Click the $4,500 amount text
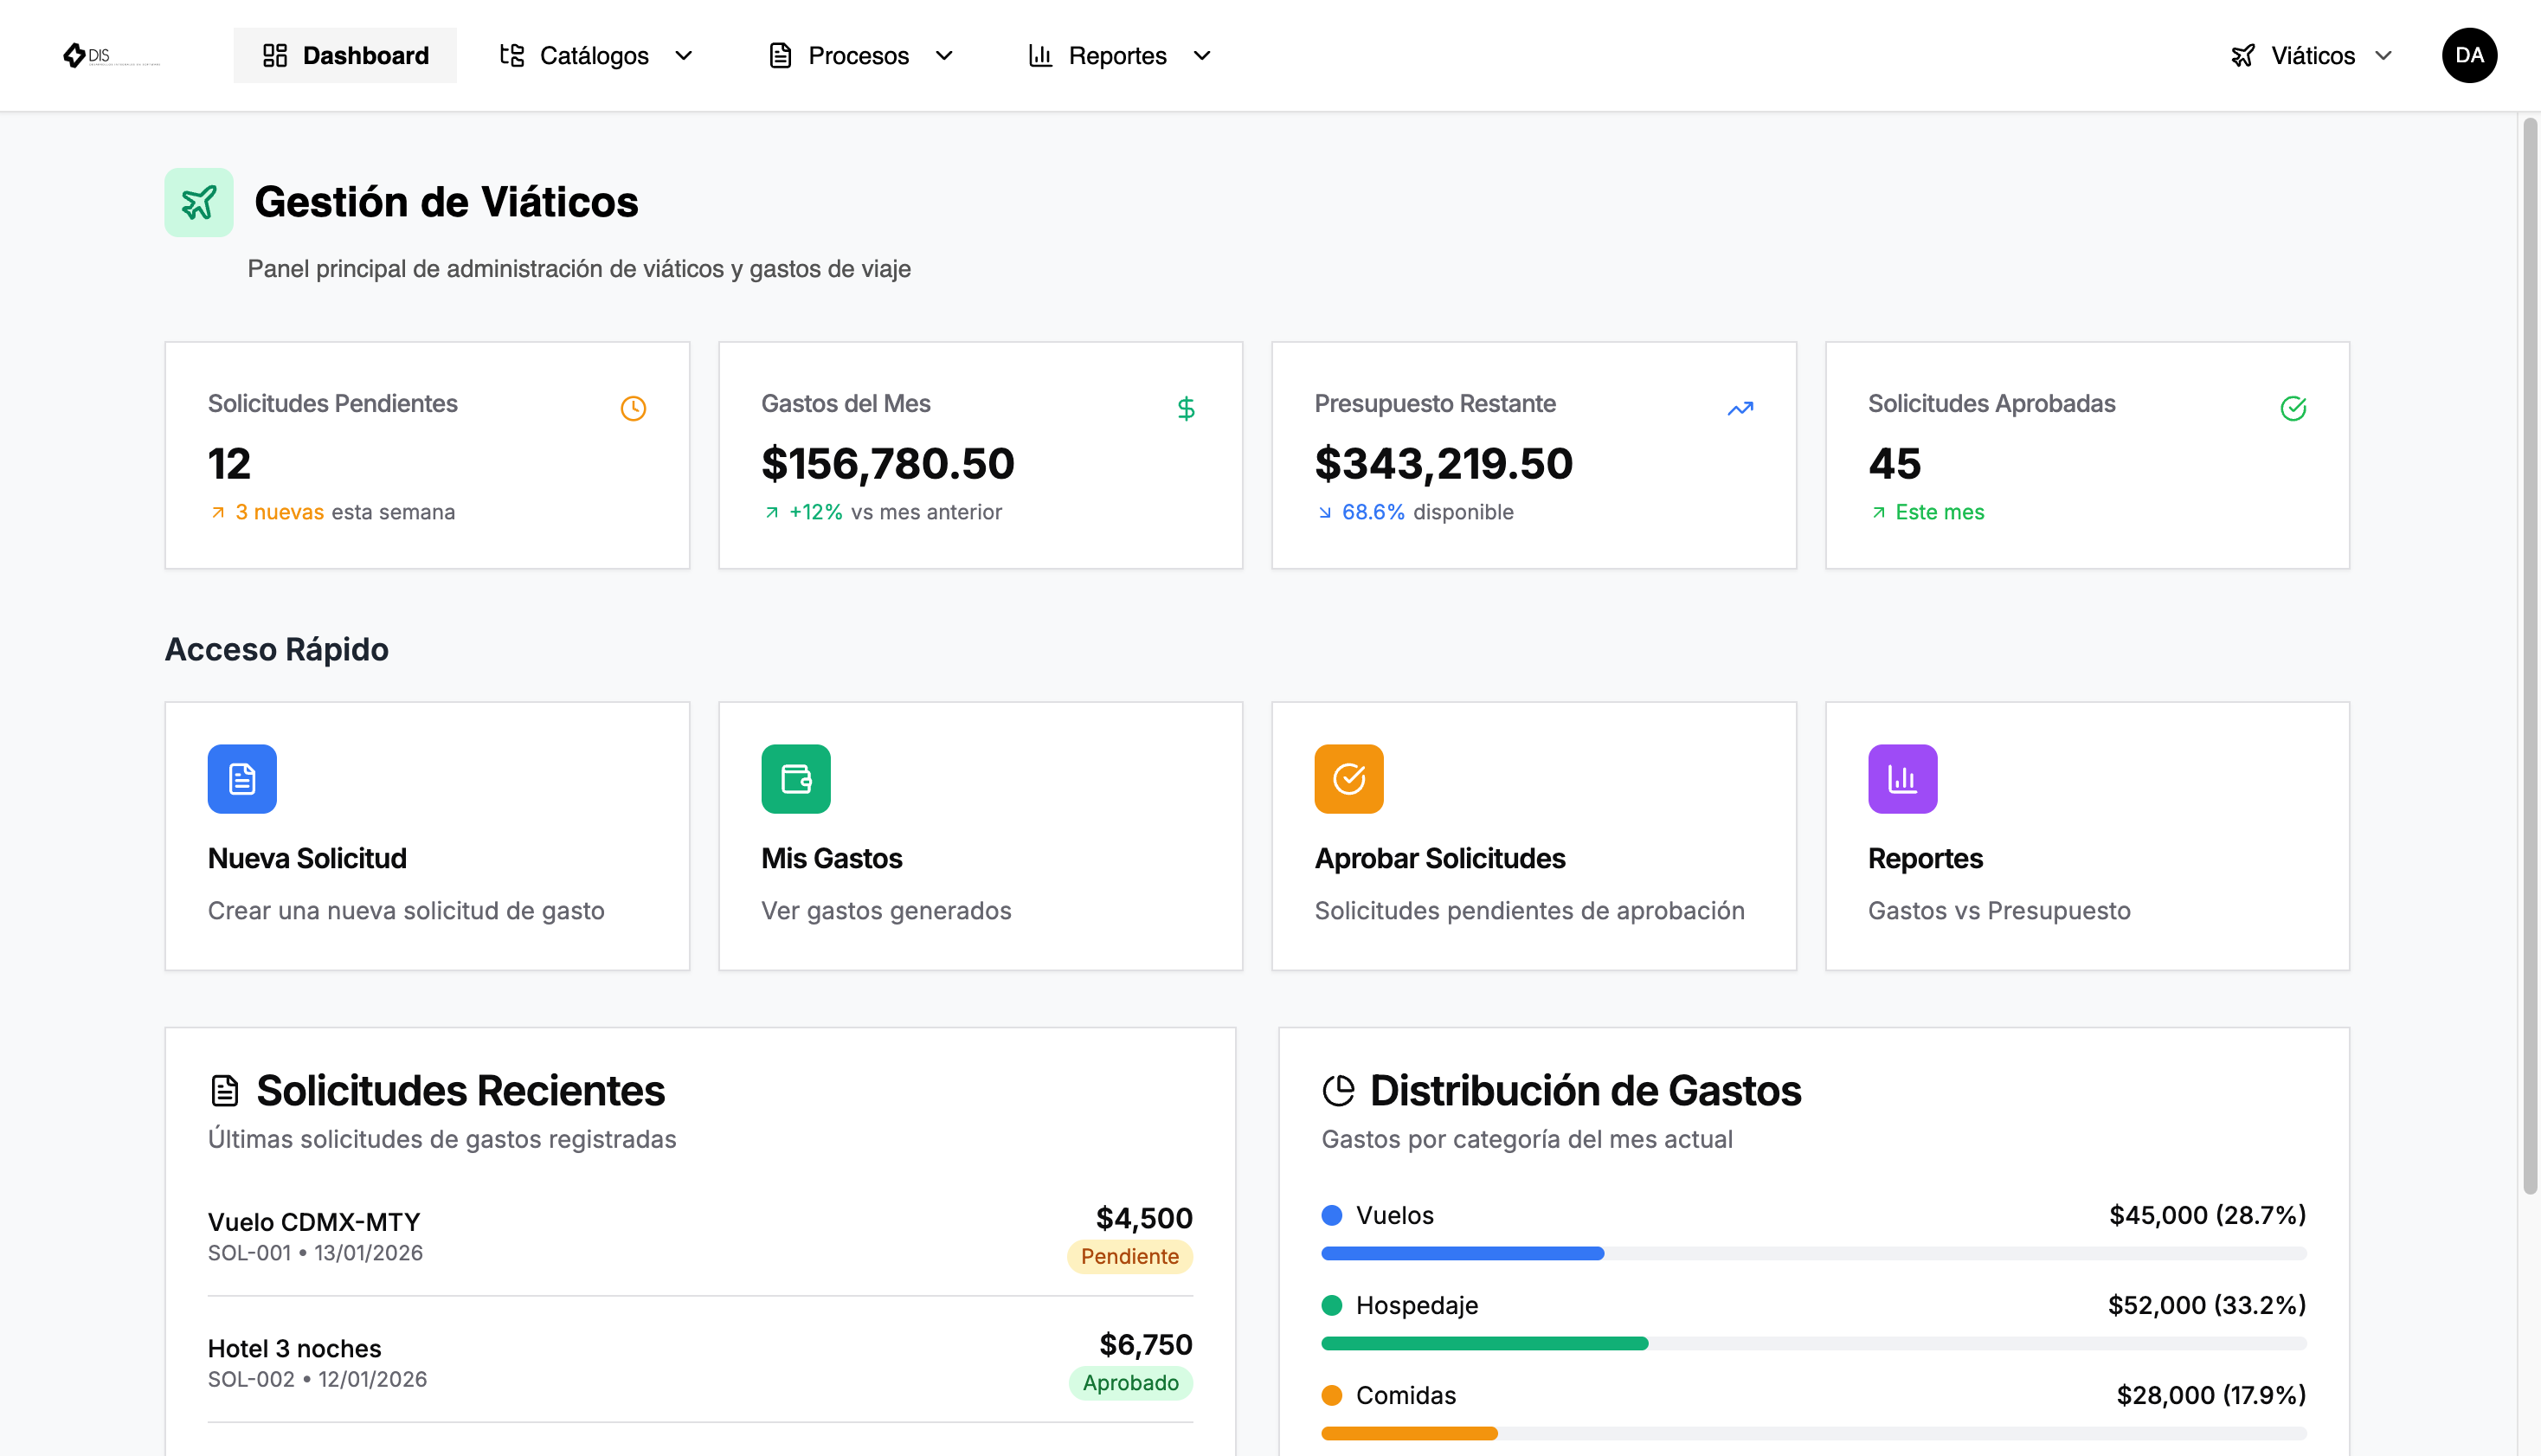This screenshot has width=2541, height=1456. pos(1144,1217)
